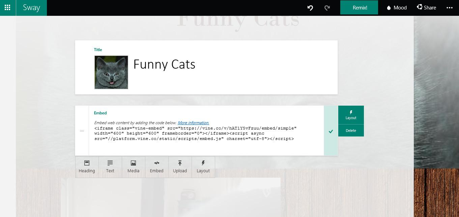Select the cat thumbnail in Title card
This screenshot has height=217, width=459.
(111, 72)
